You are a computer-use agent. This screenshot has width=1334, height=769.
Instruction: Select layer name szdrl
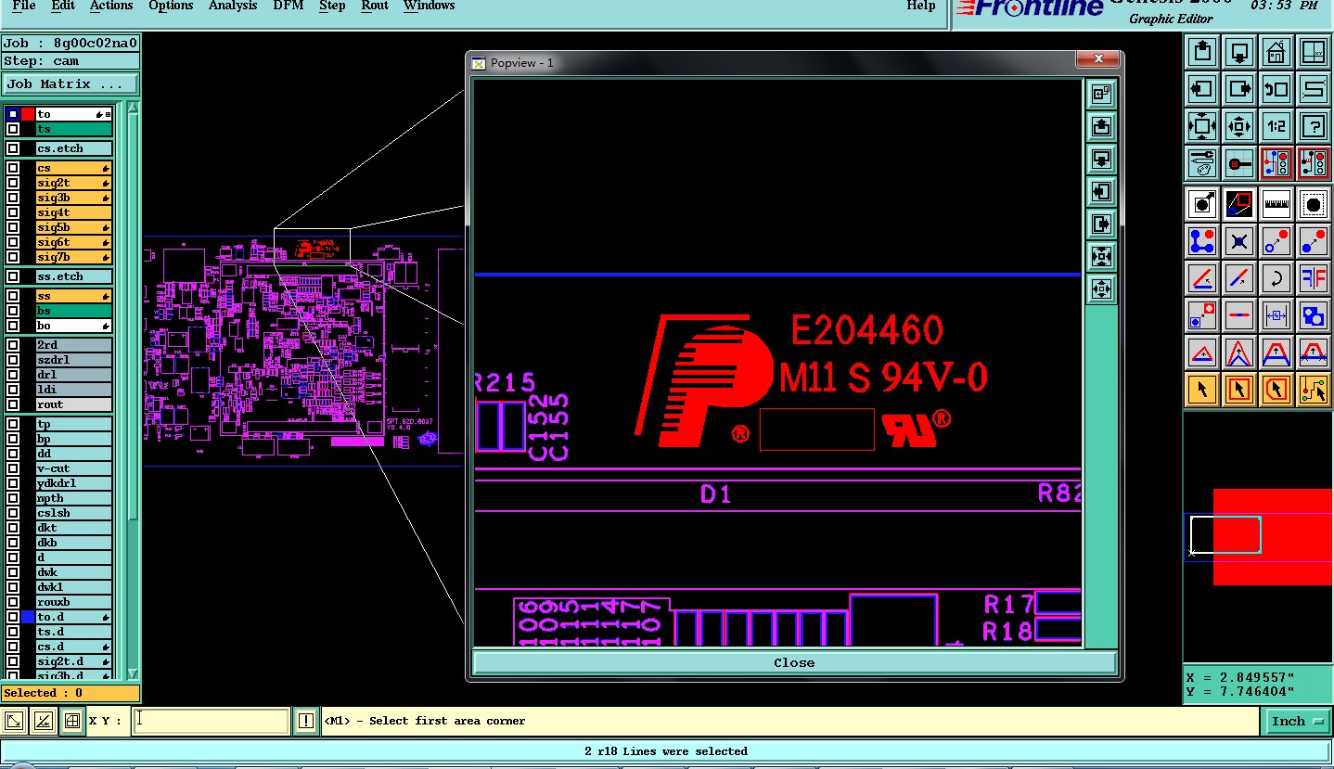pos(73,360)
